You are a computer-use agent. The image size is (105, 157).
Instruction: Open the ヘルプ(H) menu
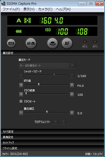coord(63,9)
